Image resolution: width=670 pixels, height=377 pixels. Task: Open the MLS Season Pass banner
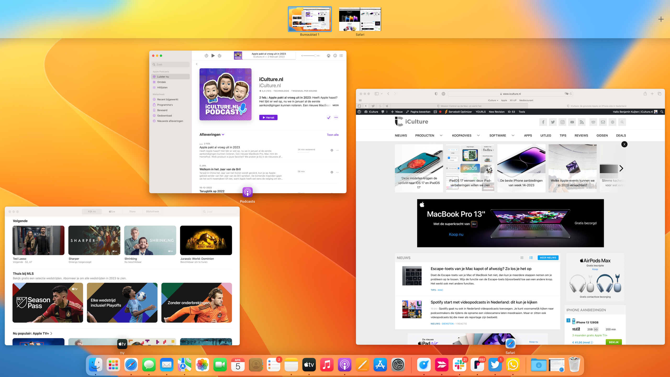click(x=48, y=303)
